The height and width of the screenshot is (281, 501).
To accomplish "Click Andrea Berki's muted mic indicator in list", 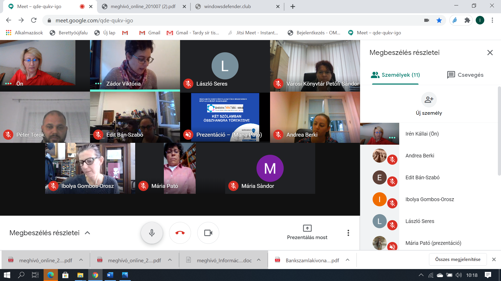I will tap(392, 159).
